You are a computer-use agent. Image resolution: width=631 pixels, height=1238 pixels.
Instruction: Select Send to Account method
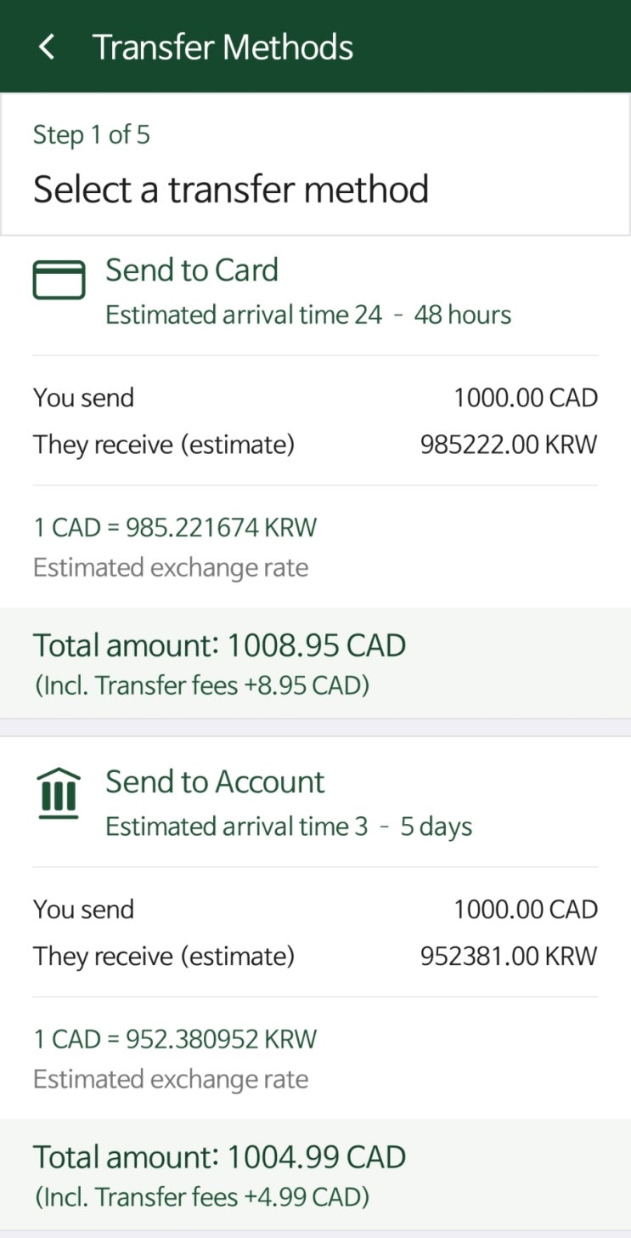point(215,782)
